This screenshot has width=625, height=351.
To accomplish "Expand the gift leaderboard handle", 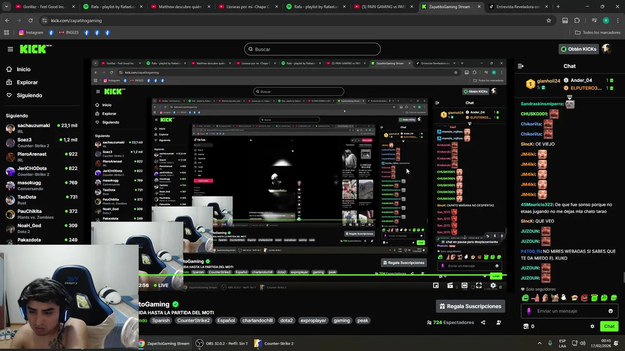I will point(569,97).
